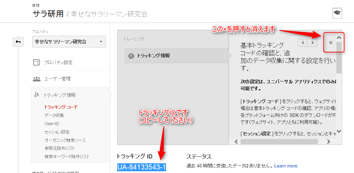Click the bold [トラッキング コード] text in panel
Viewport: 354px width, 173px height.
click(260, 101)
